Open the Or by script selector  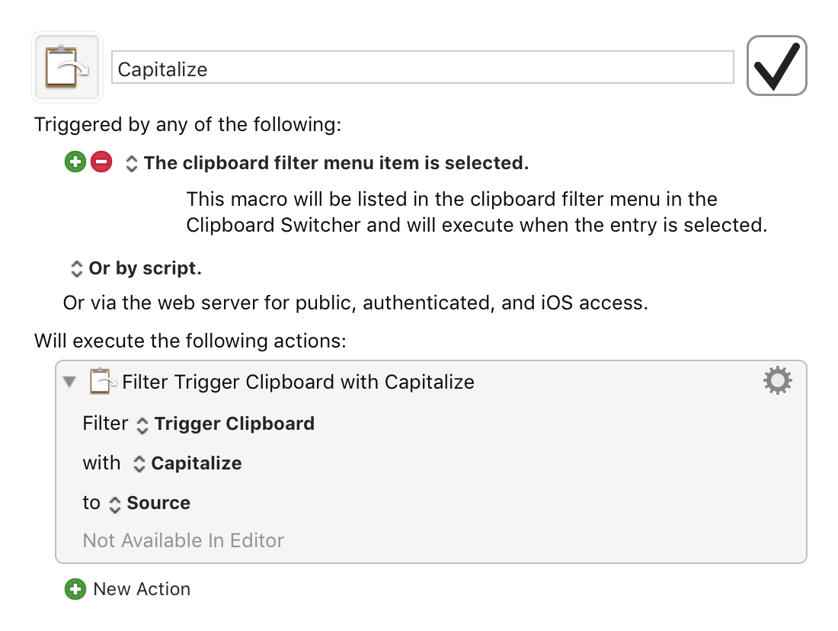click(76, 268)
